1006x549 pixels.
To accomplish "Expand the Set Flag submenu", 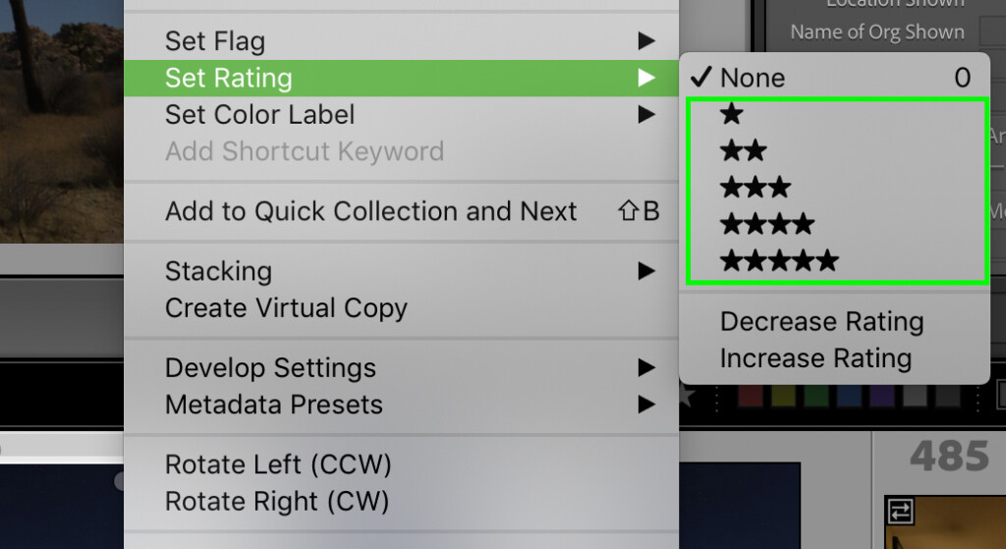I will coord(402,41).
